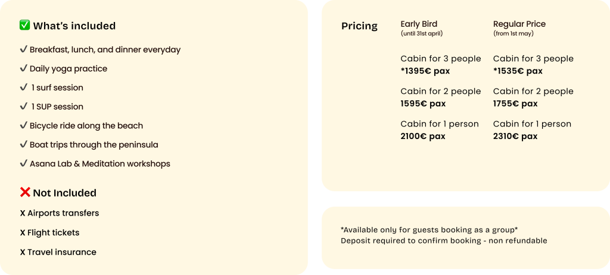This screenshot has width=610, height=275.
Task: Click the Pricing section title
Action: coord(359,26)
